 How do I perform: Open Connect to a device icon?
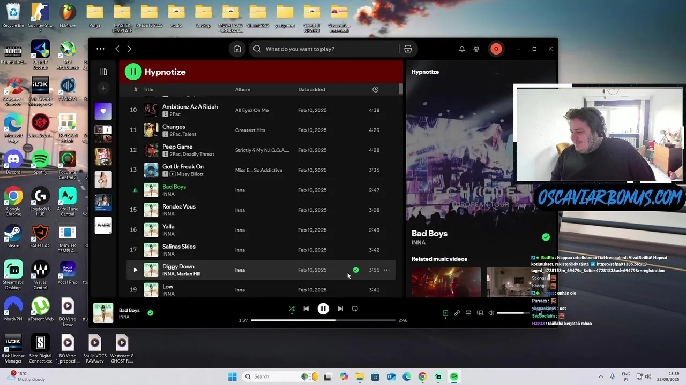[x=480, y=313]
